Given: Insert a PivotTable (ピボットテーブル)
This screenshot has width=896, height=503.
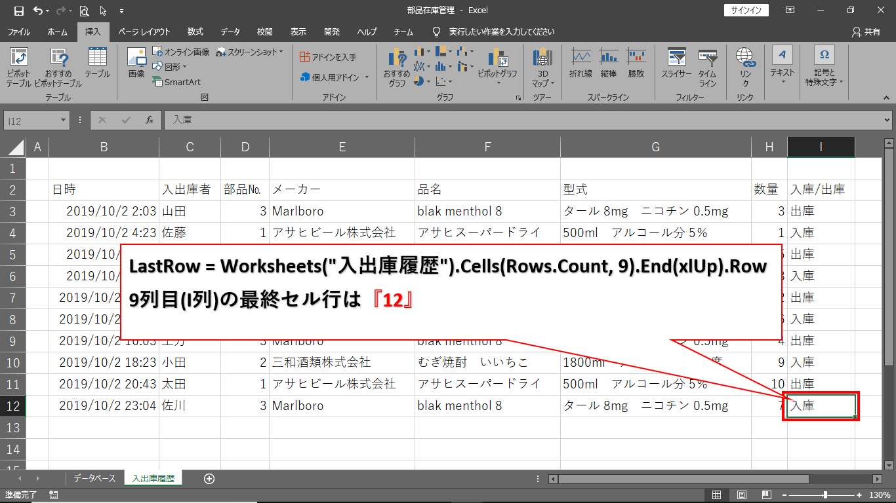Looking at the screenshot, I should pyautogui.click(x=19, y=67).
